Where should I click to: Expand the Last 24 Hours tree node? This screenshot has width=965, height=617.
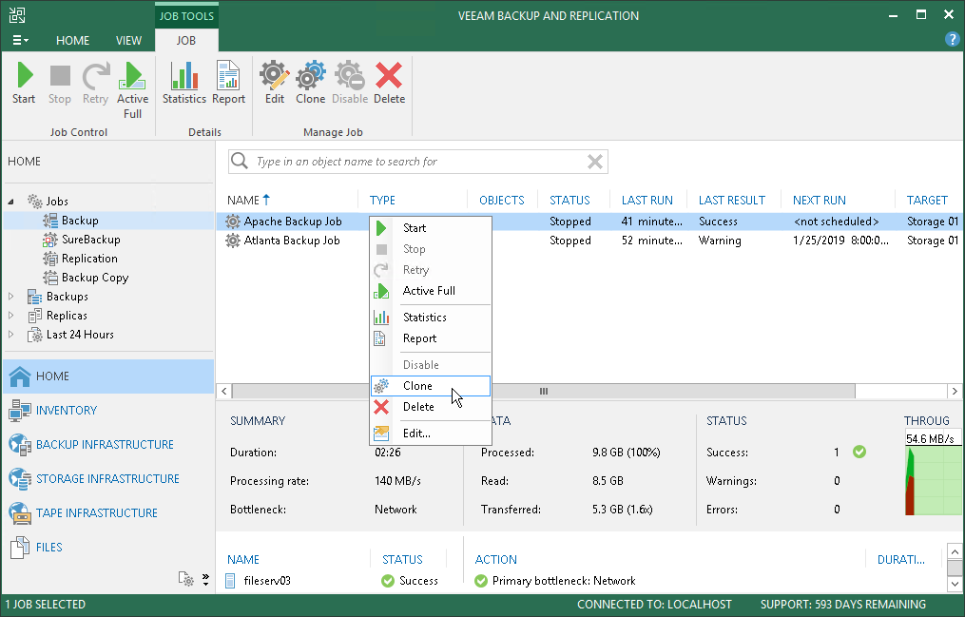coord(11,335)
